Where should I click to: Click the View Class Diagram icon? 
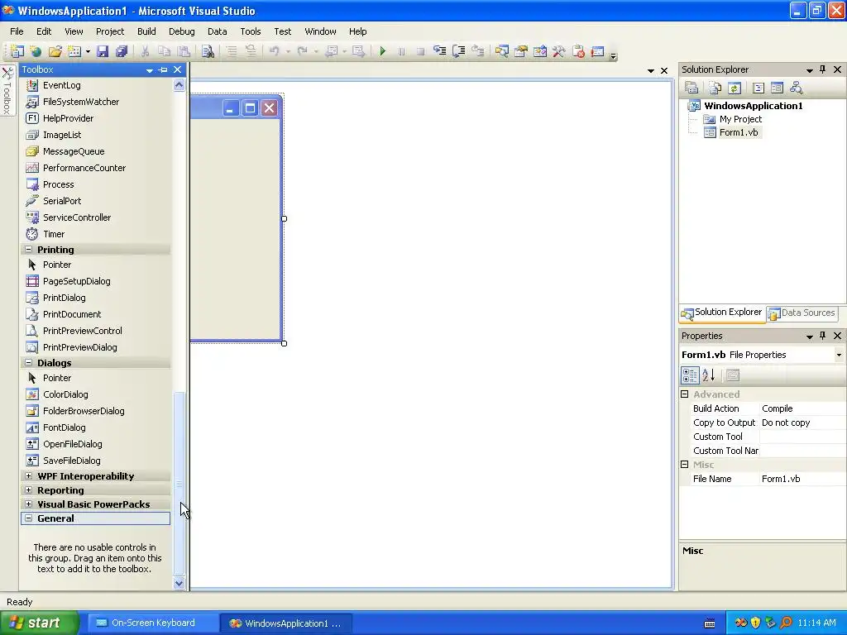pos(796,88)
